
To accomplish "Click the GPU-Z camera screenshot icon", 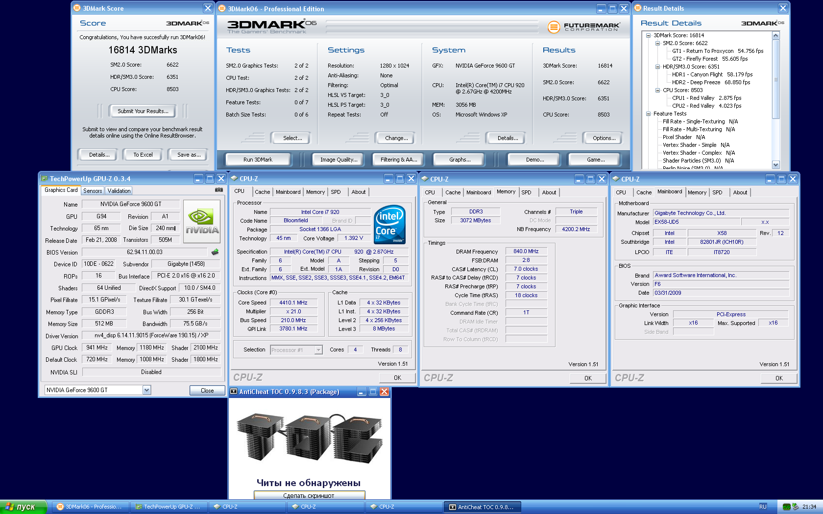I will [x=218, y=190].
